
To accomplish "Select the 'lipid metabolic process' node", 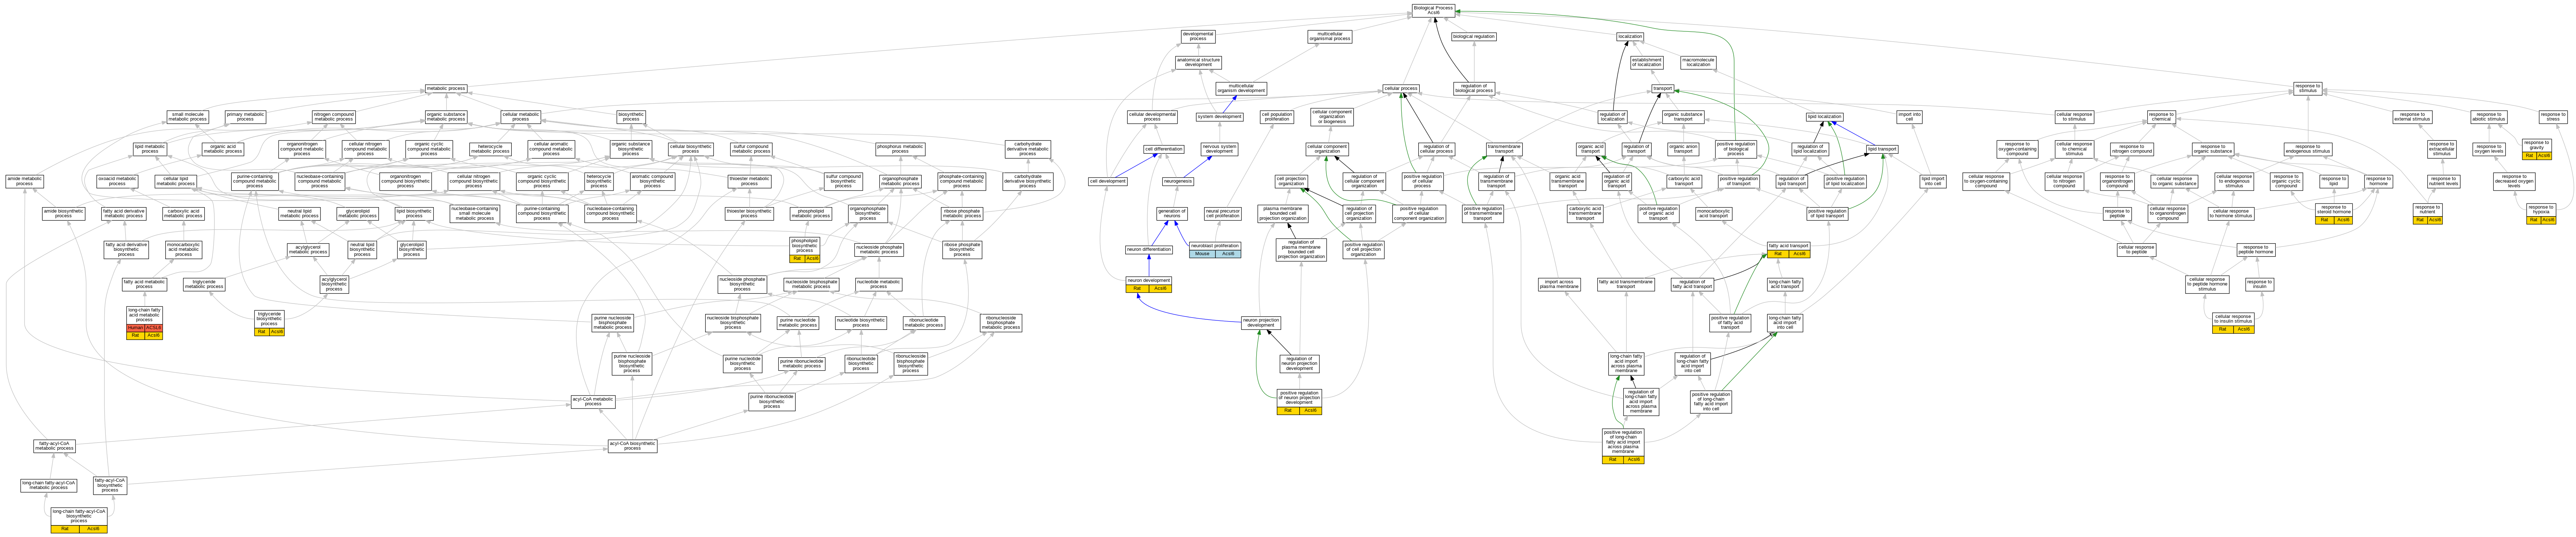I will pos(150,149).
